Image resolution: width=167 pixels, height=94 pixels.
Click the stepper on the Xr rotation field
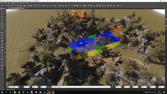[x=146, y=87]
